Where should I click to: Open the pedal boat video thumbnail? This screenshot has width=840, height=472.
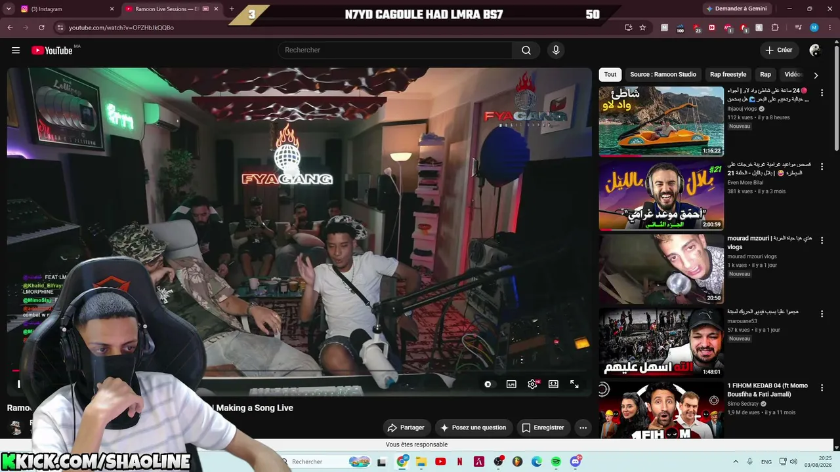(661, 121)
